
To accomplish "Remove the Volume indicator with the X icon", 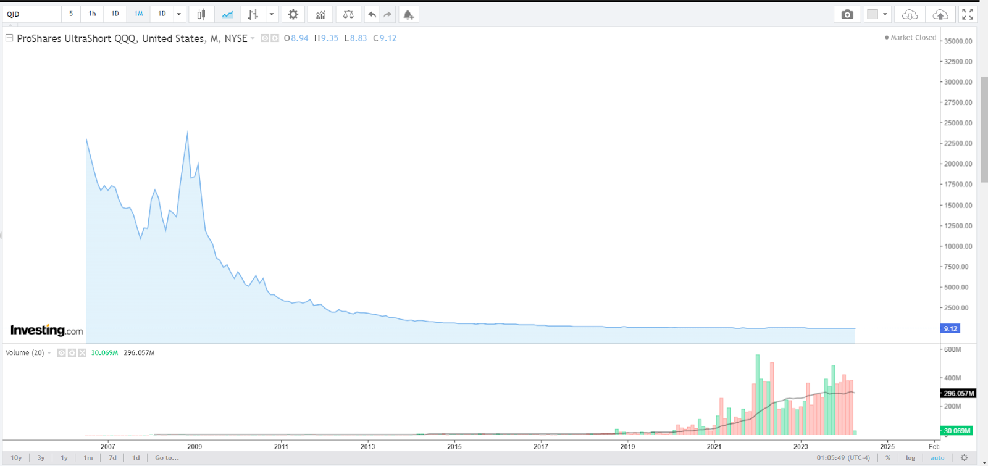I will [82, 353].
